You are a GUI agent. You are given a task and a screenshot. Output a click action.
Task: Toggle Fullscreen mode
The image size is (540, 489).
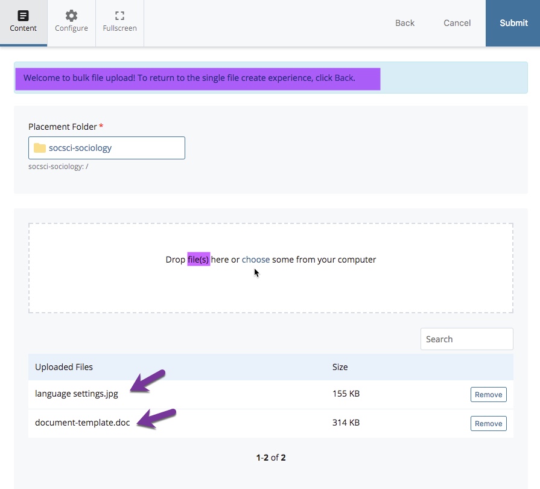point(119,23)
